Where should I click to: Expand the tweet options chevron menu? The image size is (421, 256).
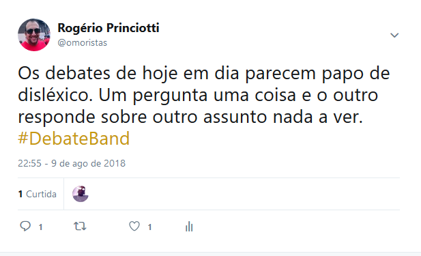coord(394,35)
